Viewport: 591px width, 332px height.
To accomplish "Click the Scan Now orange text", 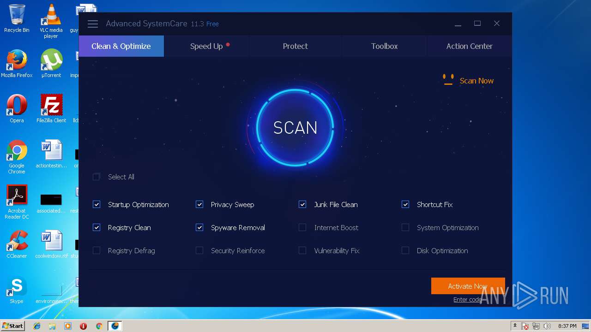I will pyautogui.click(x=476, y=81).
